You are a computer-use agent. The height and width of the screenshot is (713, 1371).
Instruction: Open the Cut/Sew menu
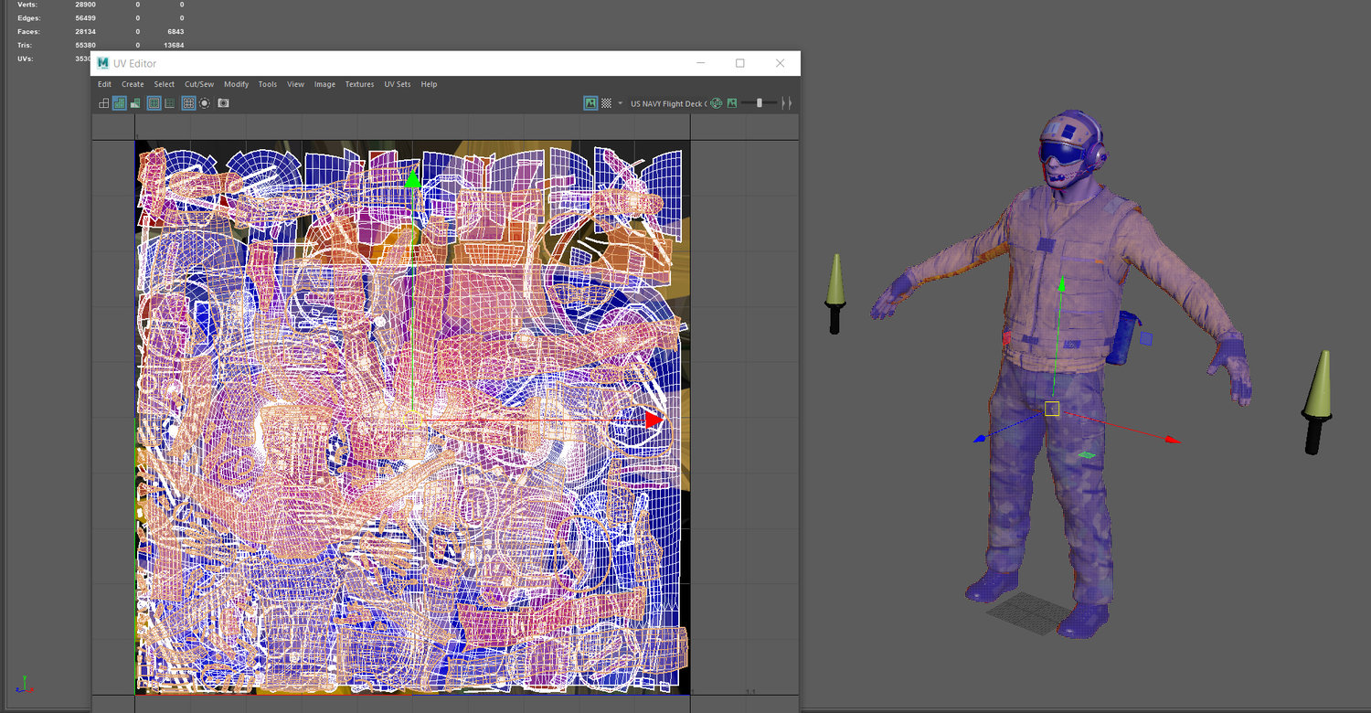pyautogui.click(x=199, y=84)
